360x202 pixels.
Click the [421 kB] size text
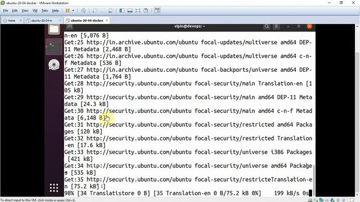(x=80, y=159)
